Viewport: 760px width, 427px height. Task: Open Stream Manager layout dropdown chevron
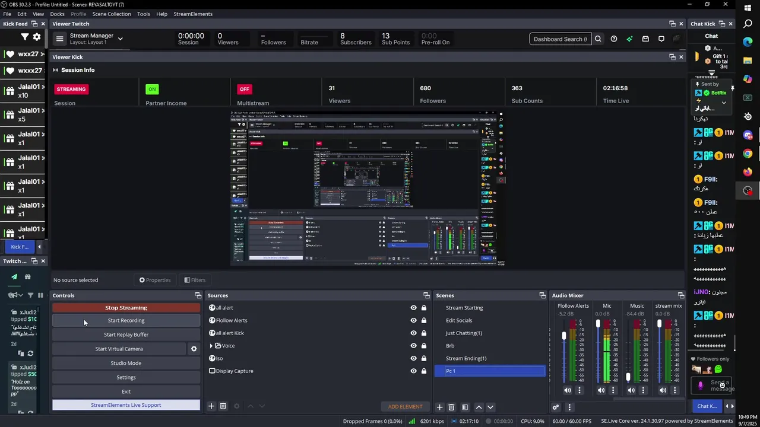coord(120,39)
